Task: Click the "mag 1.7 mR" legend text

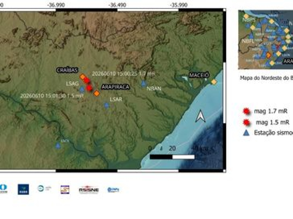Action: click(271, 111)
